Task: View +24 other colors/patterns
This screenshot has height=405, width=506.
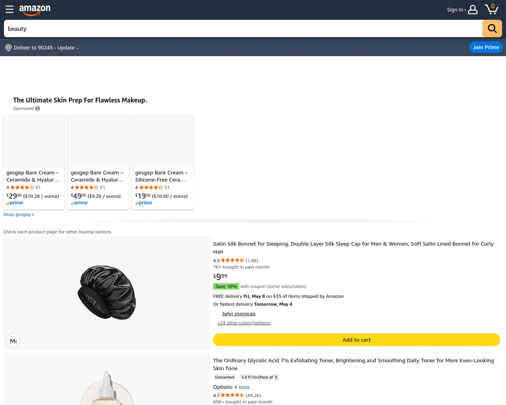Action: point(244,323)
